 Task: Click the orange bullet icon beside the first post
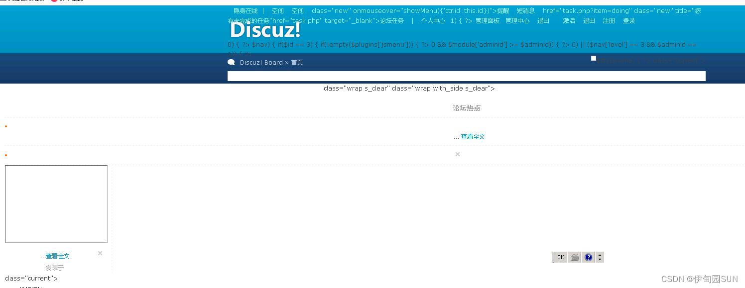pos(5,126)
